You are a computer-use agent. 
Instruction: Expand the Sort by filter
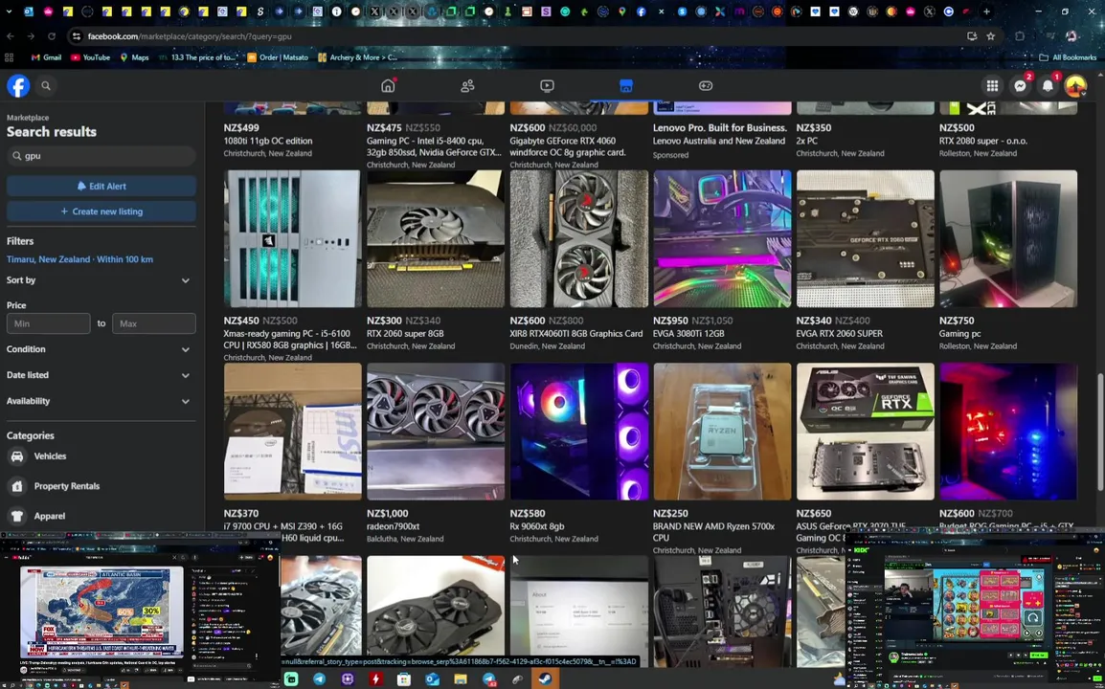click(101, 280)
